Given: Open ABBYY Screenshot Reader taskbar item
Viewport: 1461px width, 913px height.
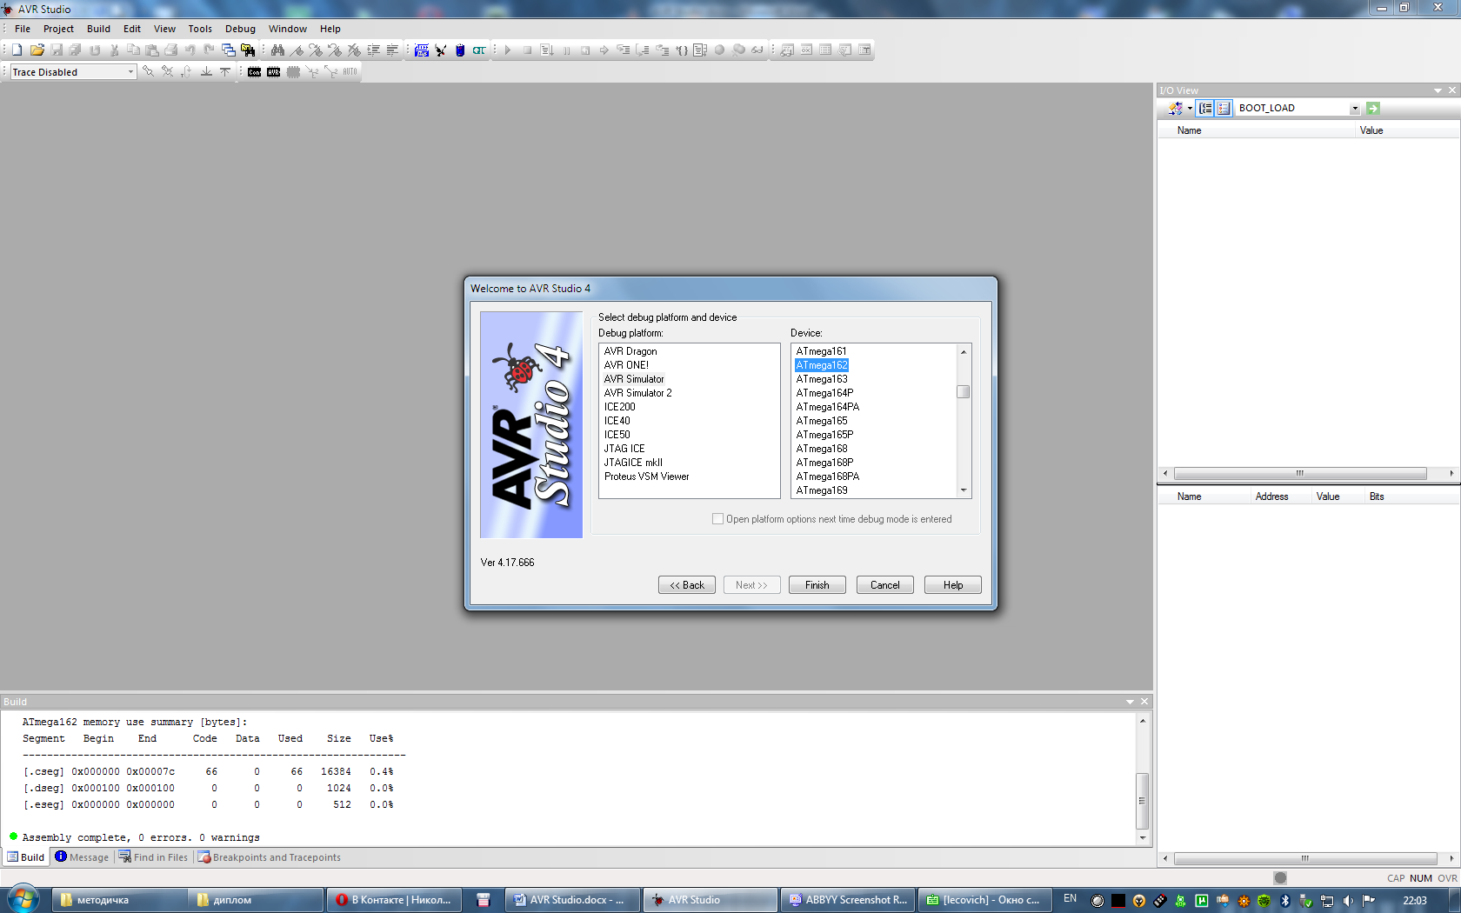Looking at the screenshot, I should 847,900.
